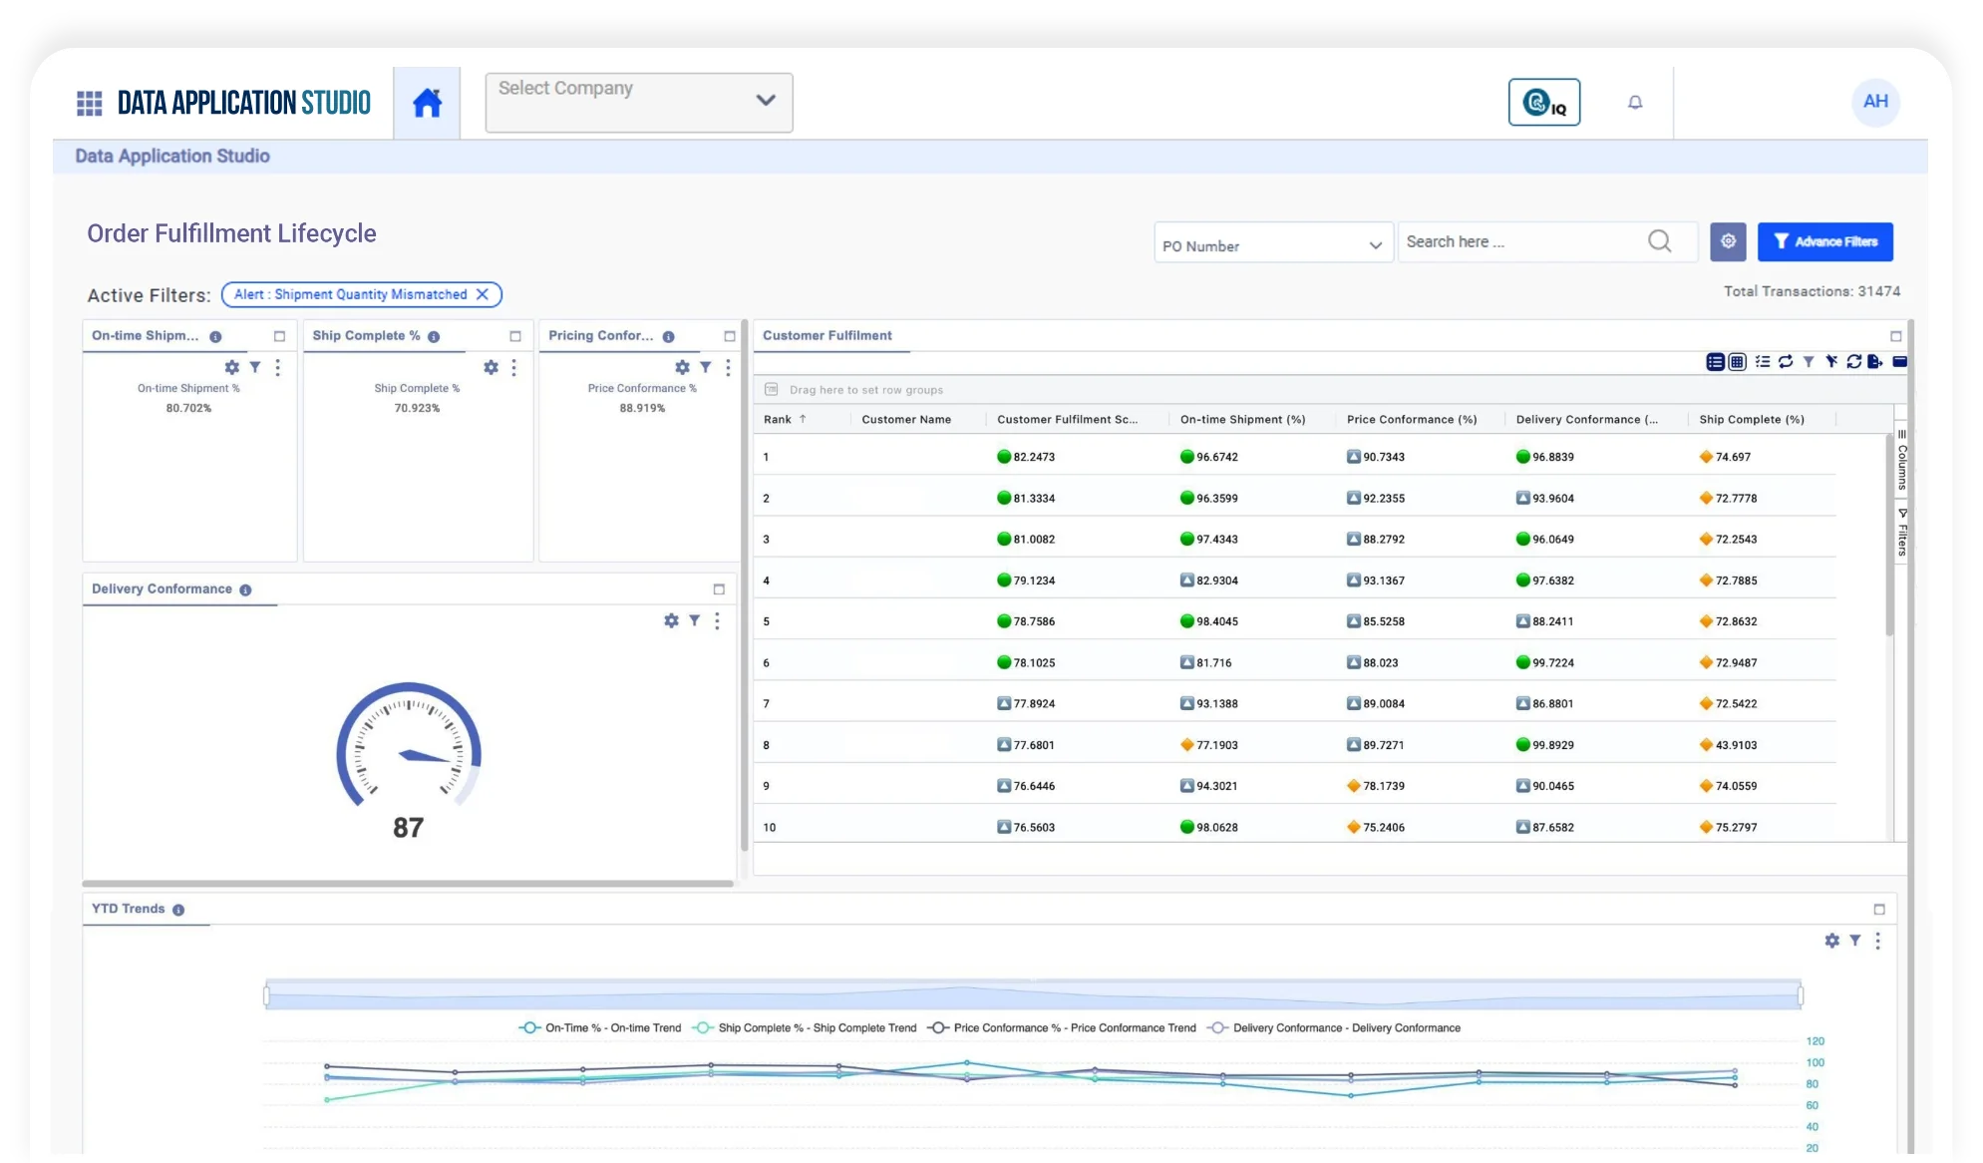Click export icon in Customer Fulfilment toolbar
The width and height of the screenshot is (1983, 1163).
click(1875, 362)
